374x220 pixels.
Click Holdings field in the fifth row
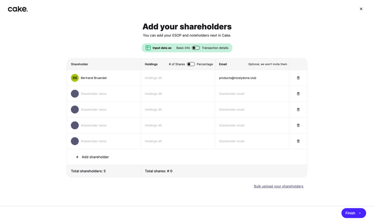tap(178, 141)
